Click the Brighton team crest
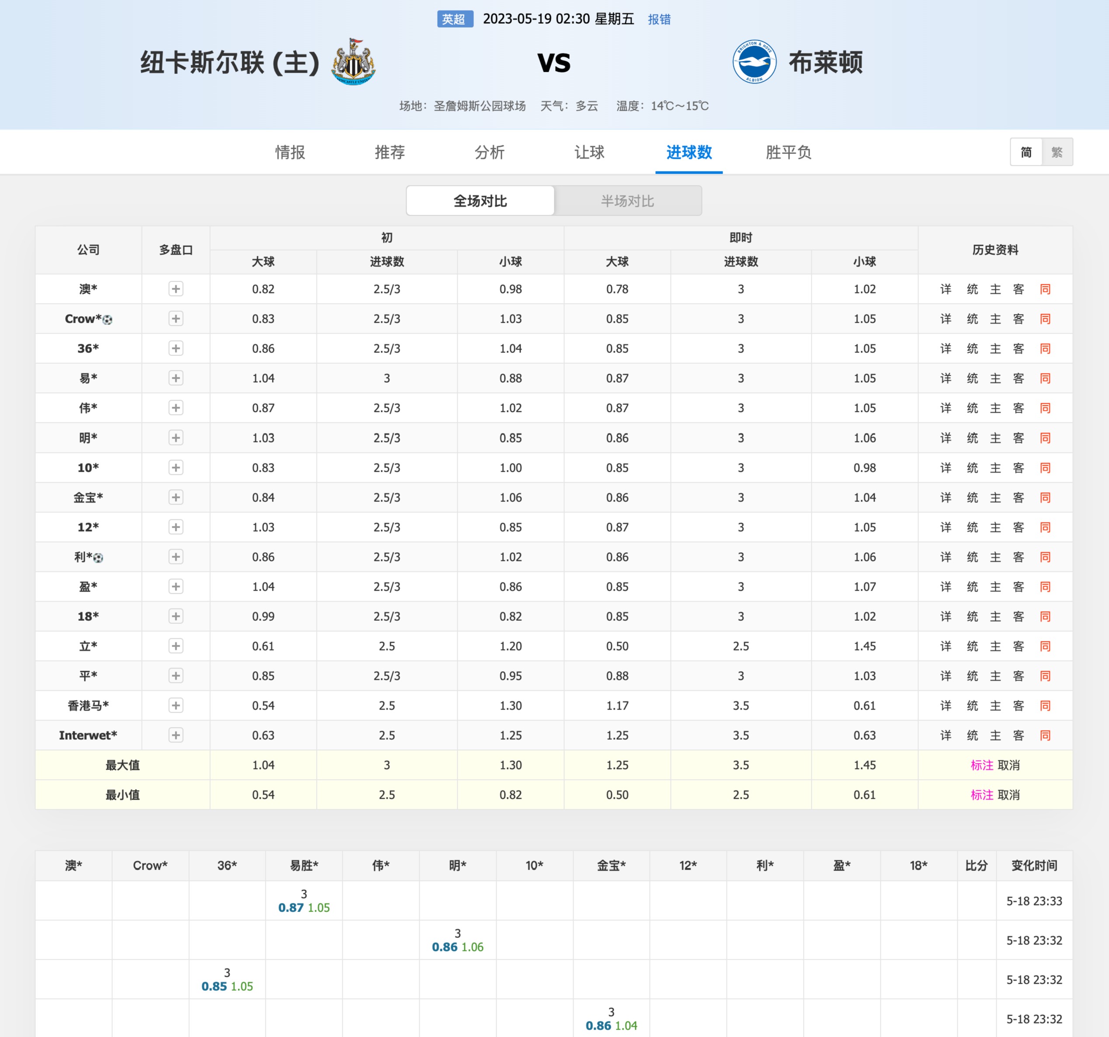The image size is (1109, 1037). [x=754, y=62]
